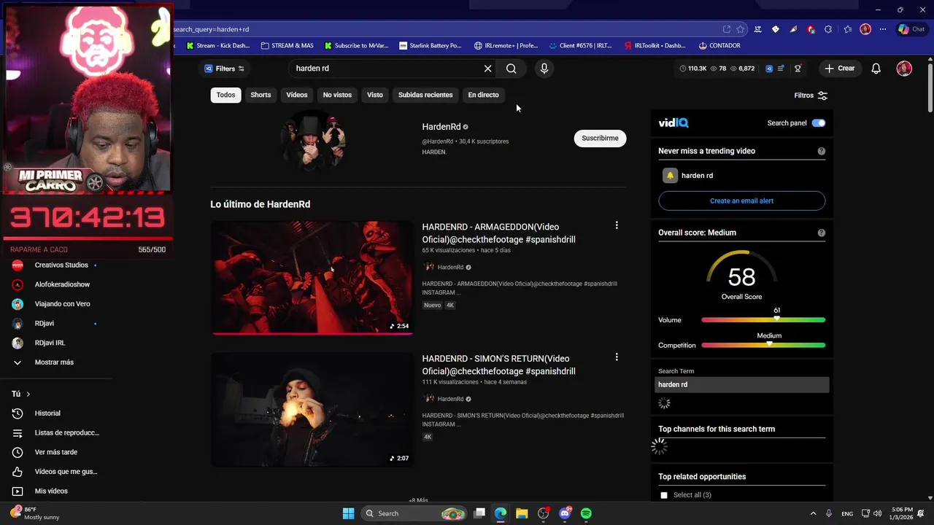934x525 pixels.
Task: Click the Competition slider marker
Action: pos(769,344)
